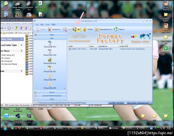Click the Start (เริ่ม) conversion toolbar button
The image size is (174, 136).
point(76,30)
